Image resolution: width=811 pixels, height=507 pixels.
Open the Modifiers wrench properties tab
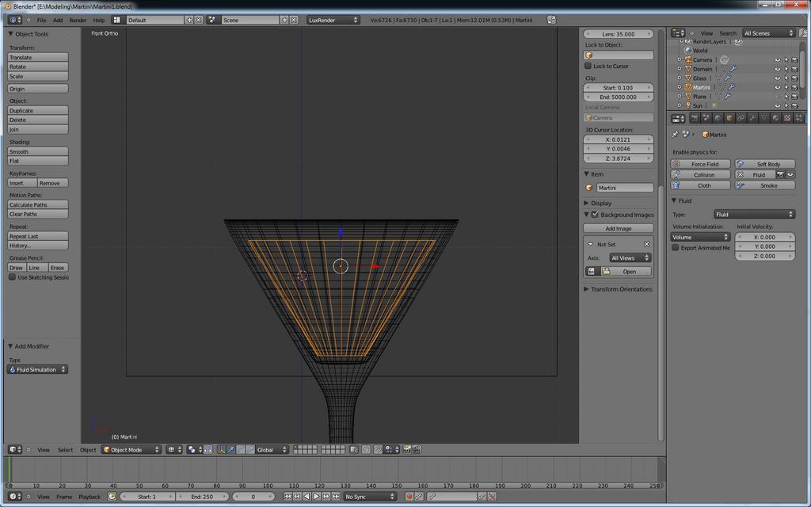(x=752, y=119)
